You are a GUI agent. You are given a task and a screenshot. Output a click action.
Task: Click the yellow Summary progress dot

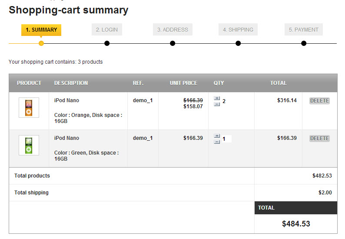(x=41, y=43)
